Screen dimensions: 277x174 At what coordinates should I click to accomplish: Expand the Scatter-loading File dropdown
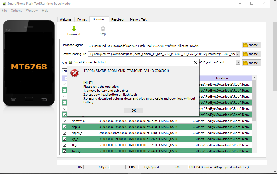238,54
